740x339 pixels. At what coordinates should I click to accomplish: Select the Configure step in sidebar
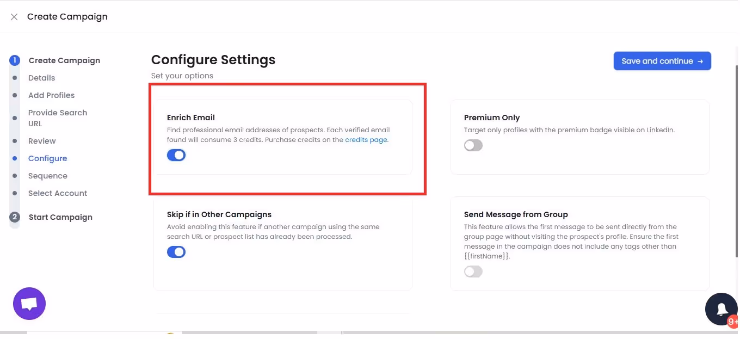(x=48, y=158)
